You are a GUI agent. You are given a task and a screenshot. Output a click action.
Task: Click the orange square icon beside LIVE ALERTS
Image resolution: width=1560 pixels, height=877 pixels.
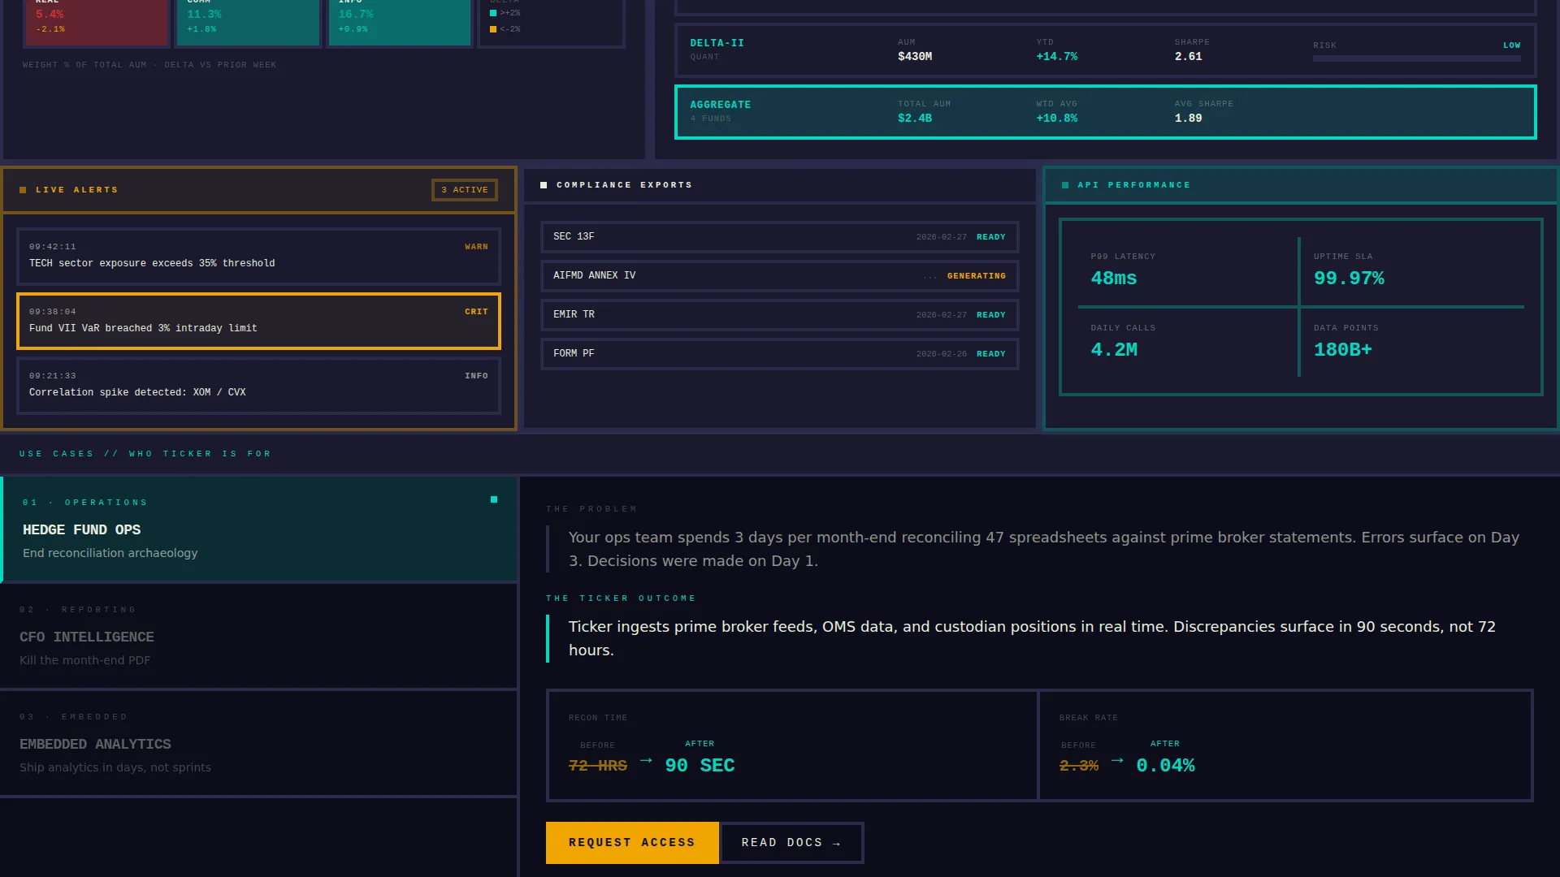[x=23, y=190]
